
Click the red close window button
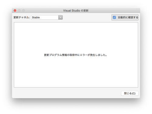[x=15, y=10]
